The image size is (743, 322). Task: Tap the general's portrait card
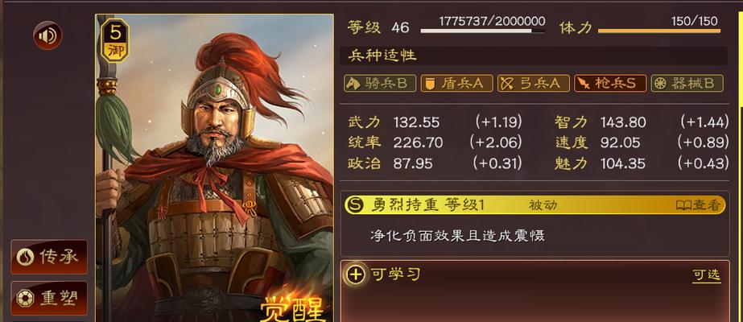pos(215,168)
